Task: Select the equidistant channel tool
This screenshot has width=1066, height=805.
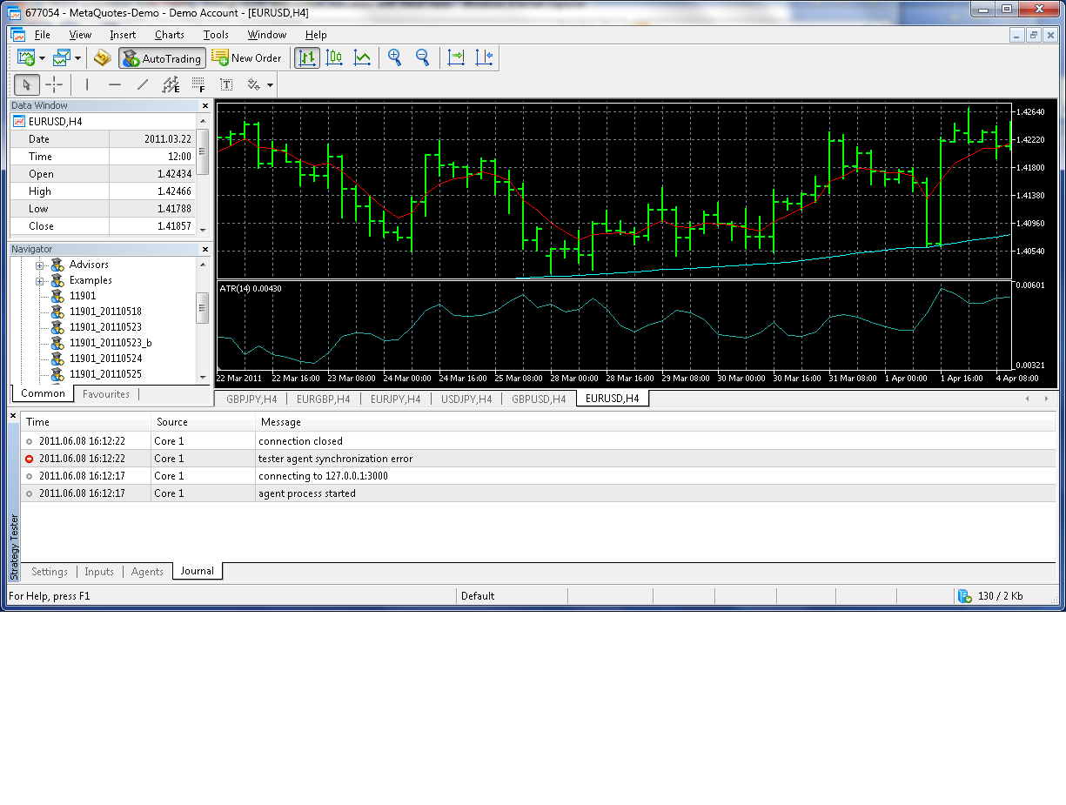Action: pos(171,84)
